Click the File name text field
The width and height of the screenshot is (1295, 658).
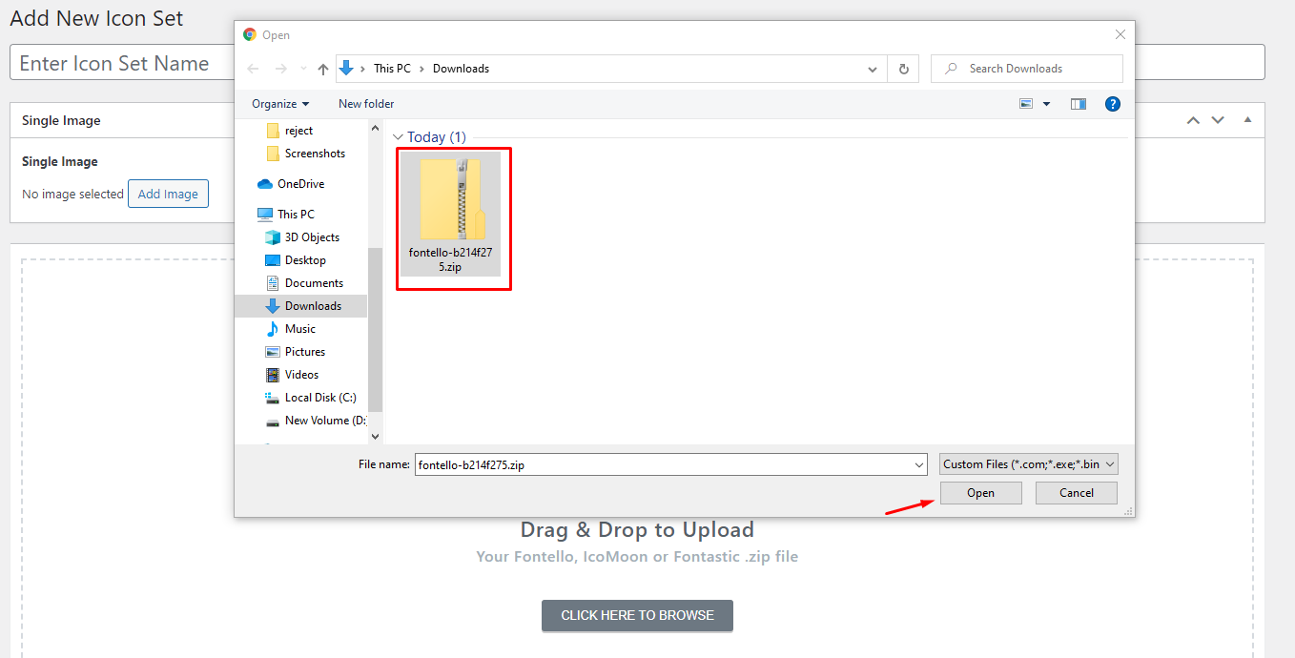[x=663, y=464]
